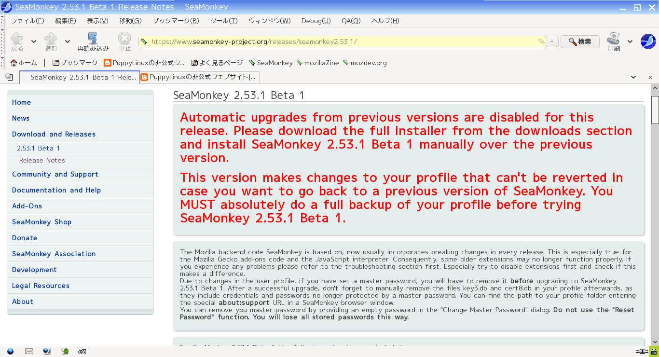The height and width of the screenshot is (357, 659).
Task: Open the Back button history dropdown
Action: [x=34, y=41]
